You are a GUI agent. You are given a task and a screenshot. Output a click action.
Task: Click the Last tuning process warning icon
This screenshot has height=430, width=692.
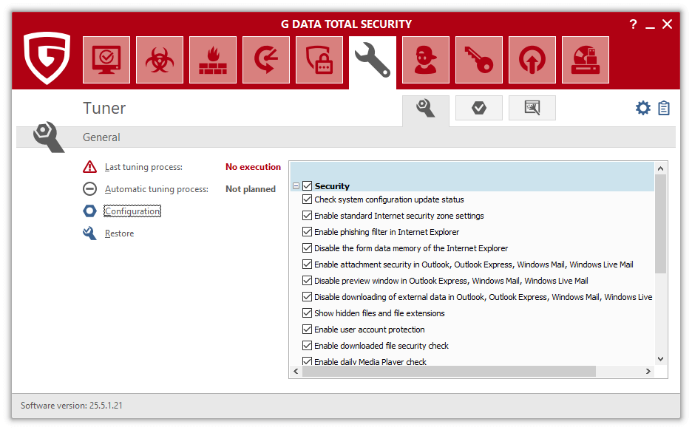pyautogui.click(x=89, y=167)
